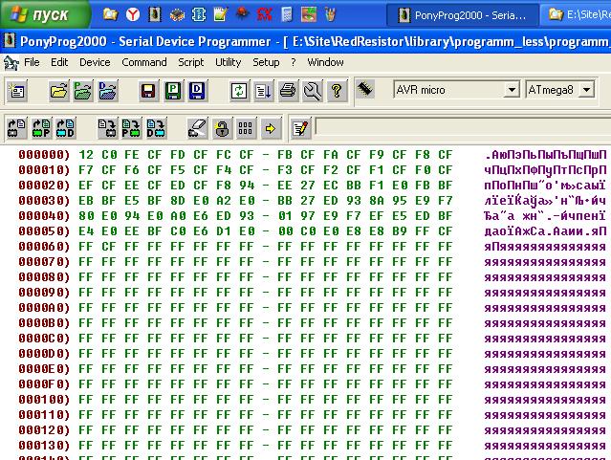Open the Command menu

144,62
